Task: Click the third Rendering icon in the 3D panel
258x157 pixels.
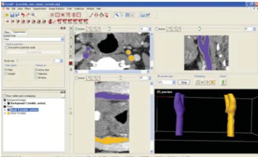Action: tap(207, 82)
